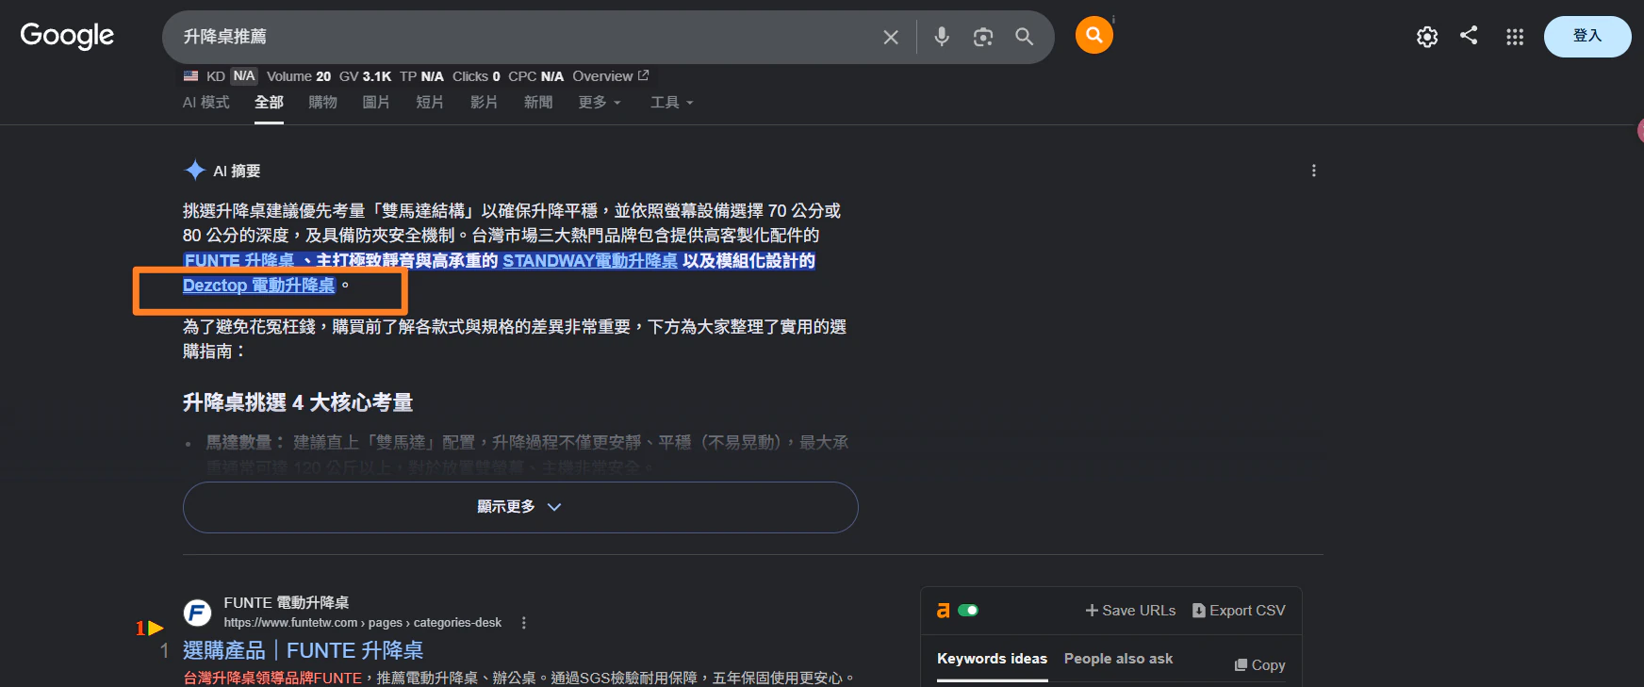Click the CPC N/A metric

pos(535,76)
